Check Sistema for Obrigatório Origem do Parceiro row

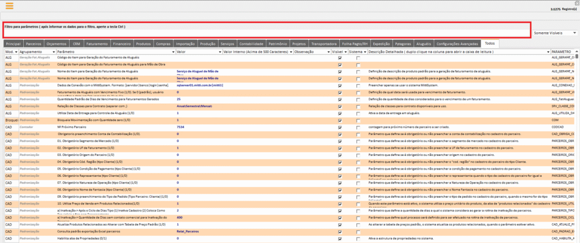coord(358,155)
